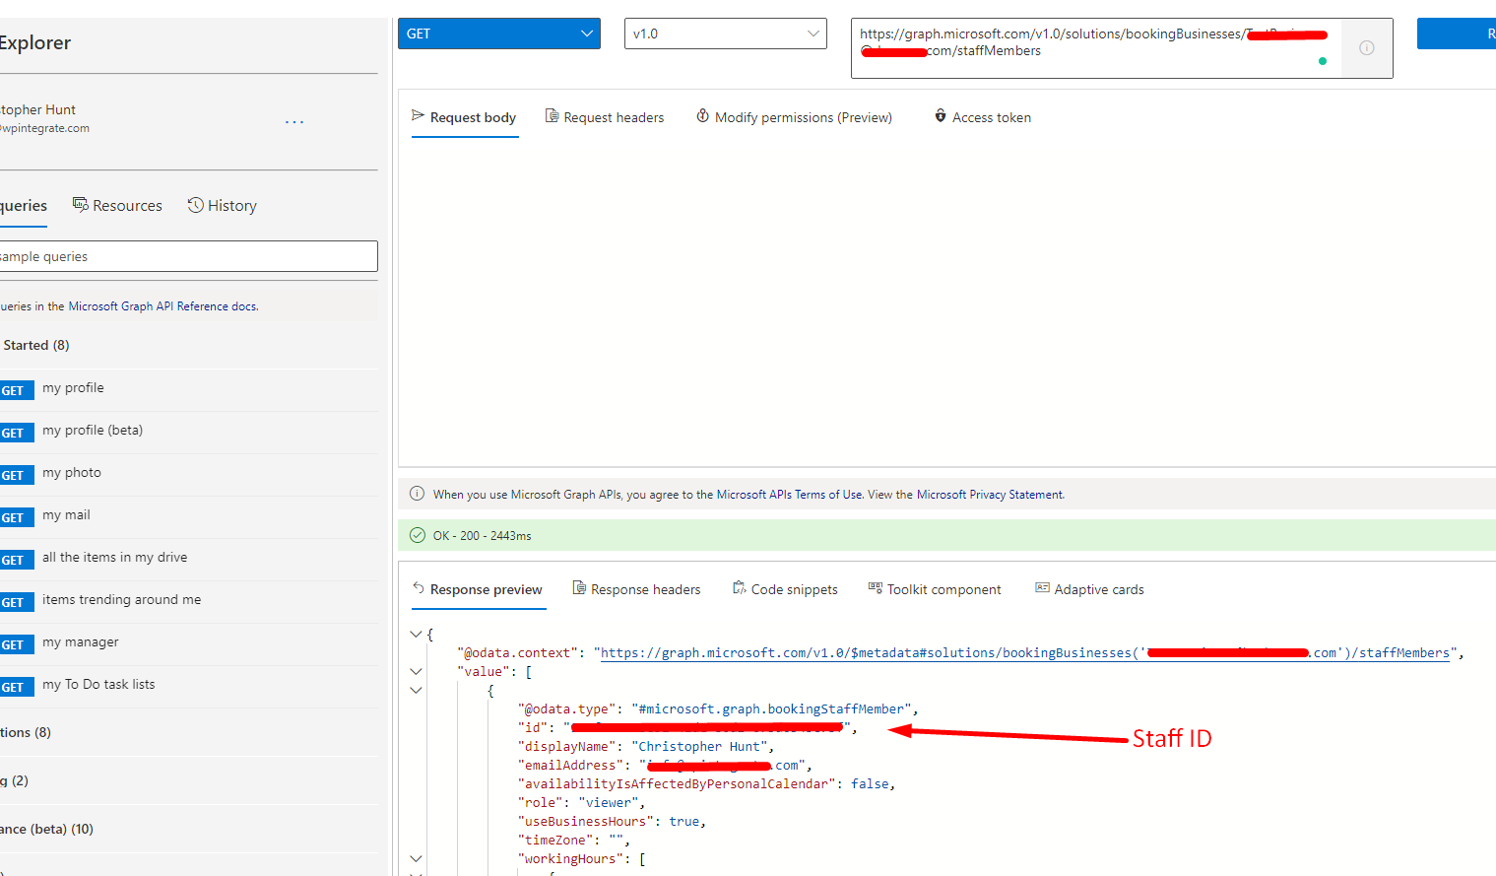Screen dimensions: 1496x876
Task: Switch to the Response preview tab
Action: pyautogui.click(x=478, y=589)
